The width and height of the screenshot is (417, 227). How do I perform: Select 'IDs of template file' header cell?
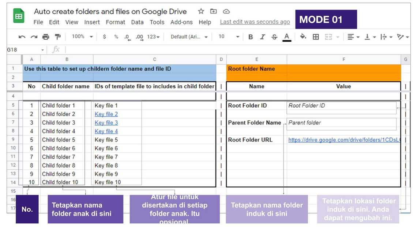click(x=154, y=86)
